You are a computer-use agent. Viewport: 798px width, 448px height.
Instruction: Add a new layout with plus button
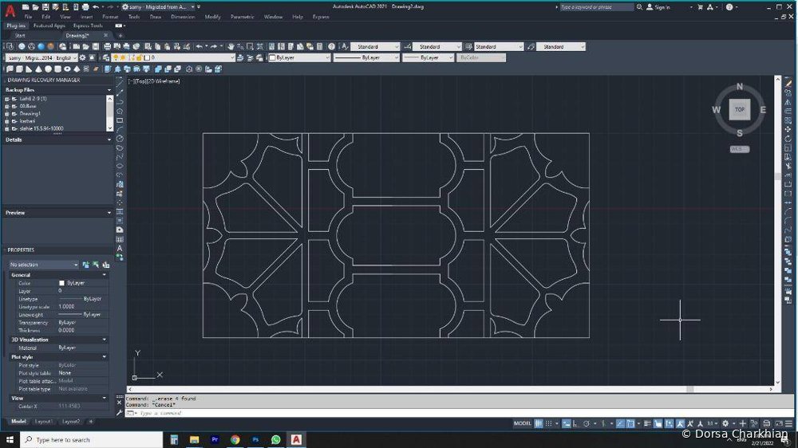pos(91,422)
